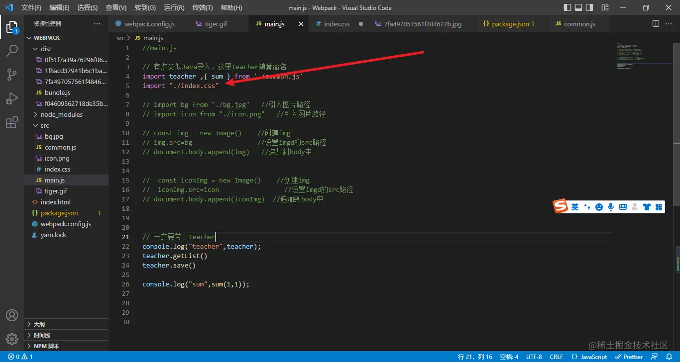The height and width of the screenshot is (362, 680).
Task: Open the Accounts menu icon
Action: [x=12, y=315]
